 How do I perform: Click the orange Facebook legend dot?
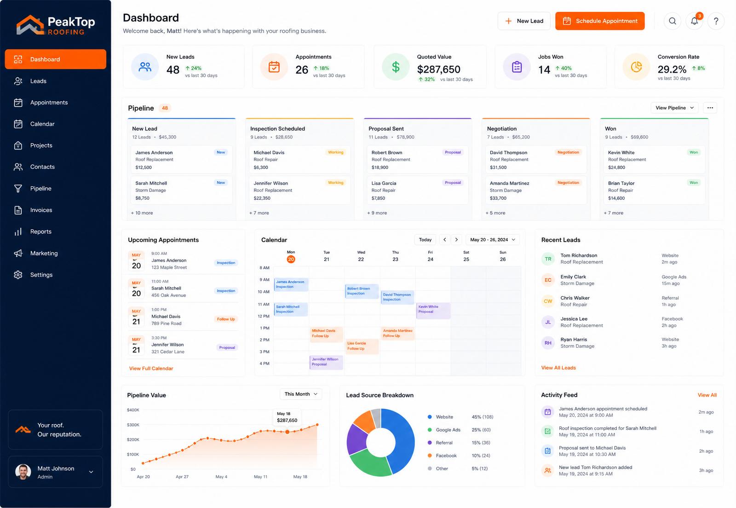430,456
